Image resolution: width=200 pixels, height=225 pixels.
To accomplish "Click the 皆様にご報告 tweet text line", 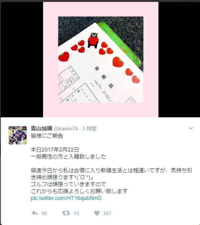I will click(47, 136).
